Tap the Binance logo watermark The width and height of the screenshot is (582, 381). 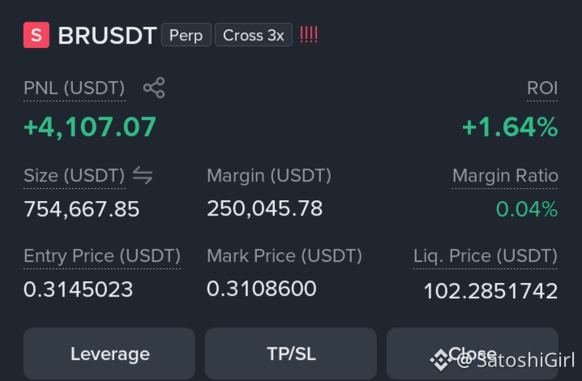[x=441, y=360]
